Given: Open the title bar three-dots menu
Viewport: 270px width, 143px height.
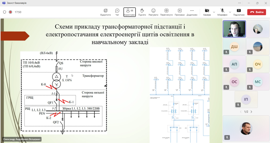Looking at the screenshot, I should point(239,3).
